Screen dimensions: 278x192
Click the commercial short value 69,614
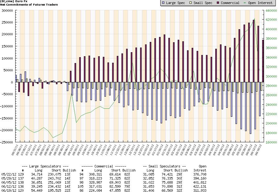point(115,174)
